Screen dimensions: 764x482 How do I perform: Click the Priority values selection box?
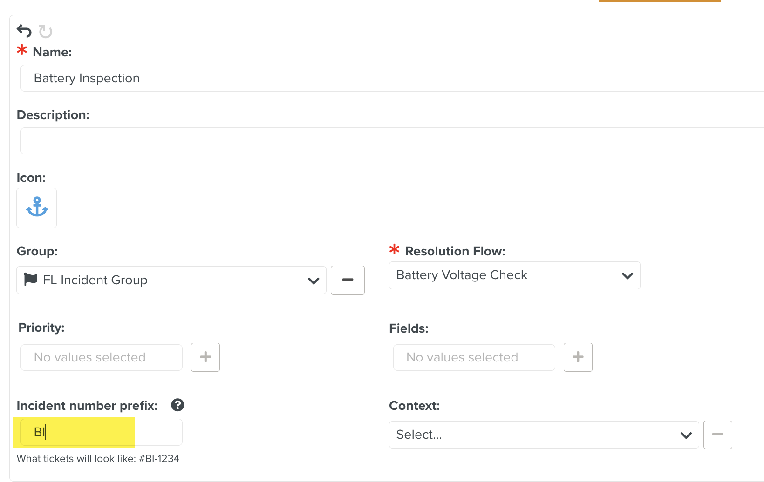(x=102, y=357)
